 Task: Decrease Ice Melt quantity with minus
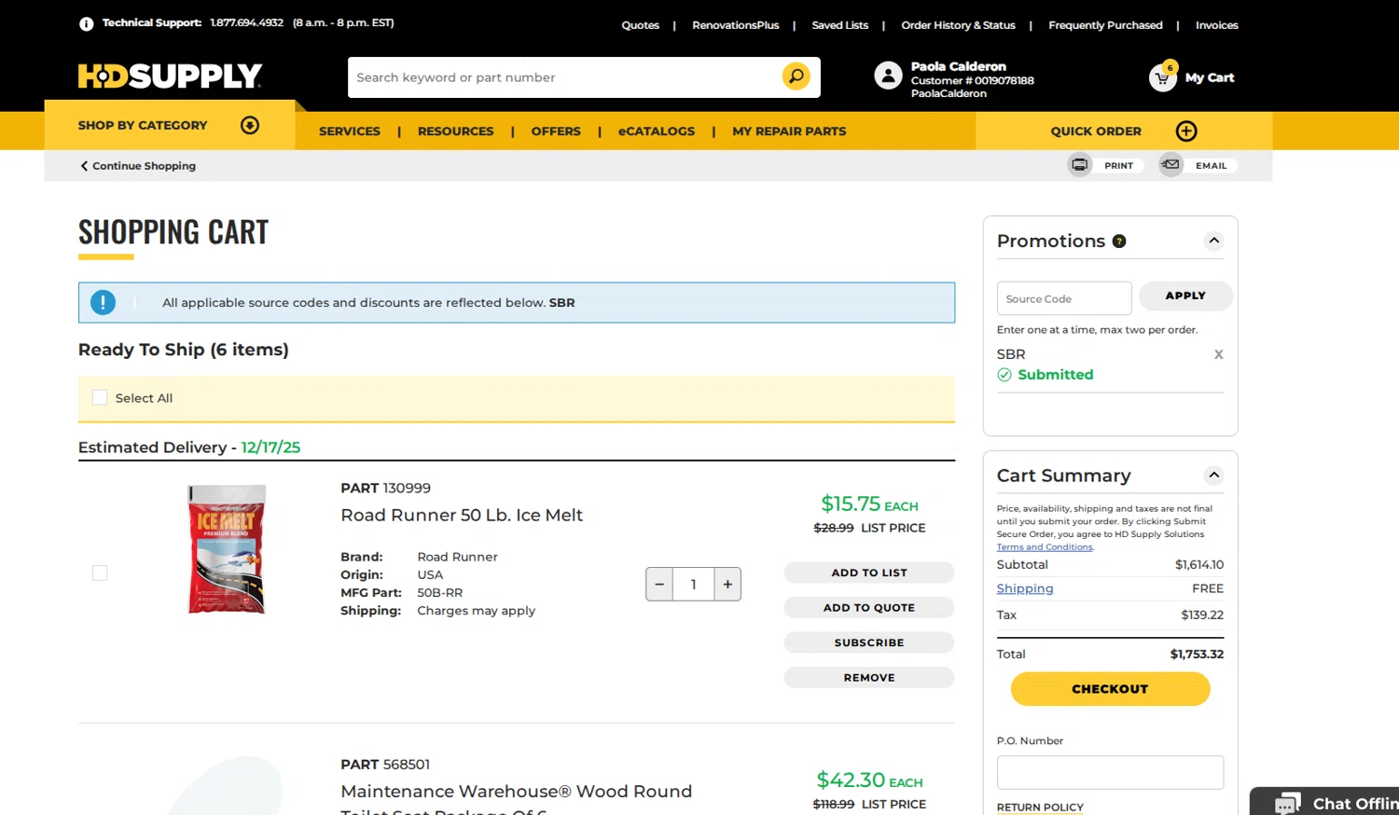(x=659, y=585)
